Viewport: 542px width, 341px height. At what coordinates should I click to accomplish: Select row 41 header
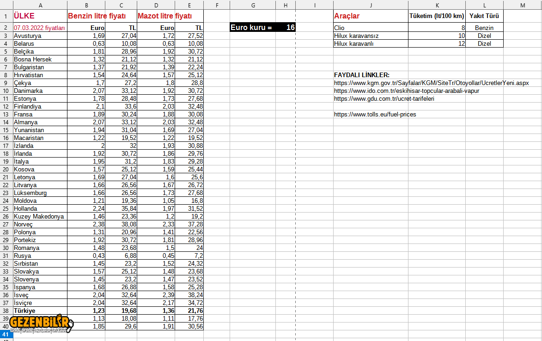point(6,335)
